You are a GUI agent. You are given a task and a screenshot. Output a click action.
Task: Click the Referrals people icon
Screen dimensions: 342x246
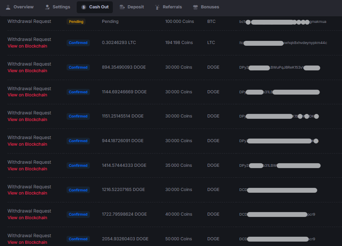[157, 7]
